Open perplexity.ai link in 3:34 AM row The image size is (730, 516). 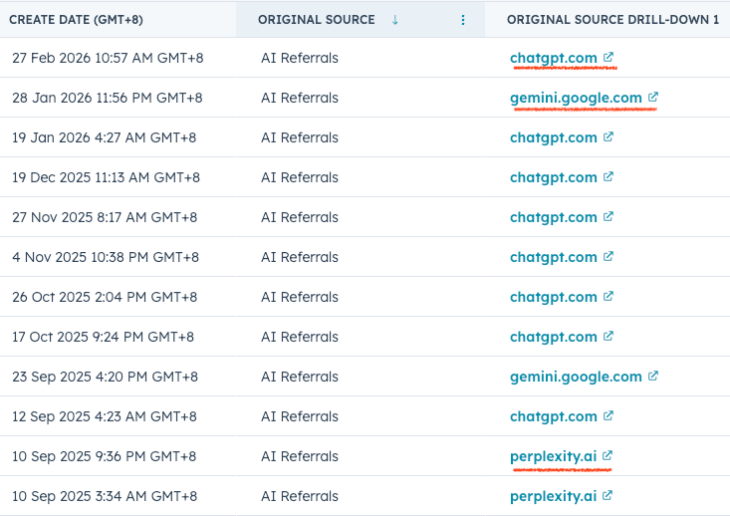pyautogui.click(x=553, y=496)
